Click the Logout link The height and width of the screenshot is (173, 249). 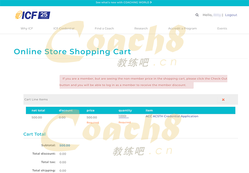[231, 15]
